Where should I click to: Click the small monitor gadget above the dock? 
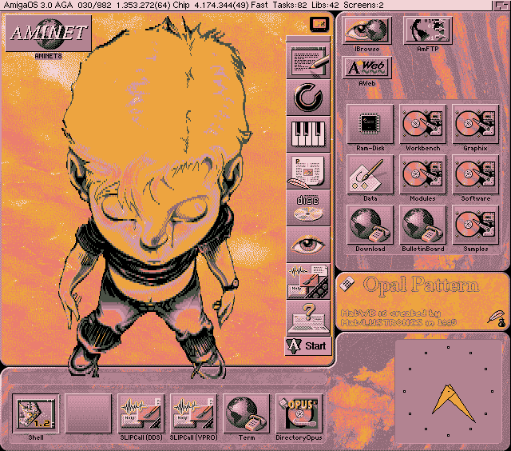click(319, 24)
